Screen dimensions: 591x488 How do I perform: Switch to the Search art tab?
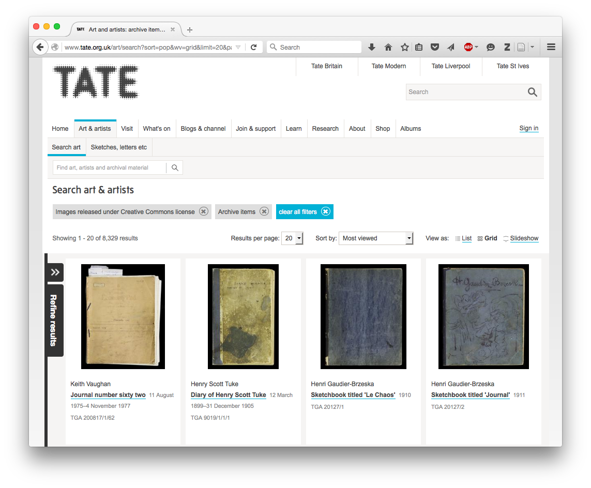[x=66, y=147]
